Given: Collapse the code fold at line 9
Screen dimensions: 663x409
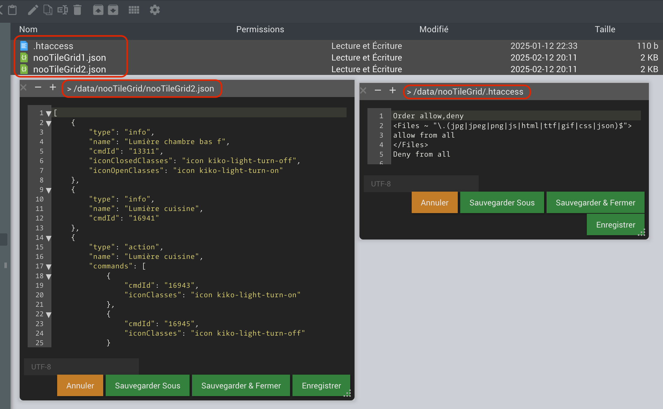Looking at the screenshot, I should pyautogui.click(x=49, y=190).
